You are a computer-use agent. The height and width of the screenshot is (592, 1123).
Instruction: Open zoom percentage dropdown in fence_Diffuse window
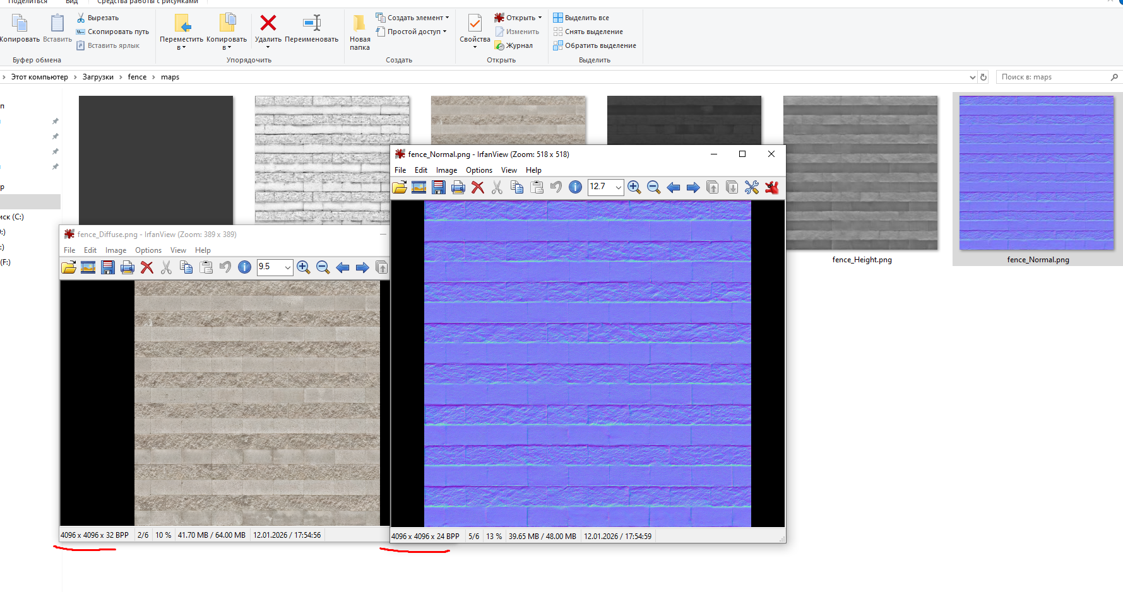pyautogui.click(x=287, y=267)
